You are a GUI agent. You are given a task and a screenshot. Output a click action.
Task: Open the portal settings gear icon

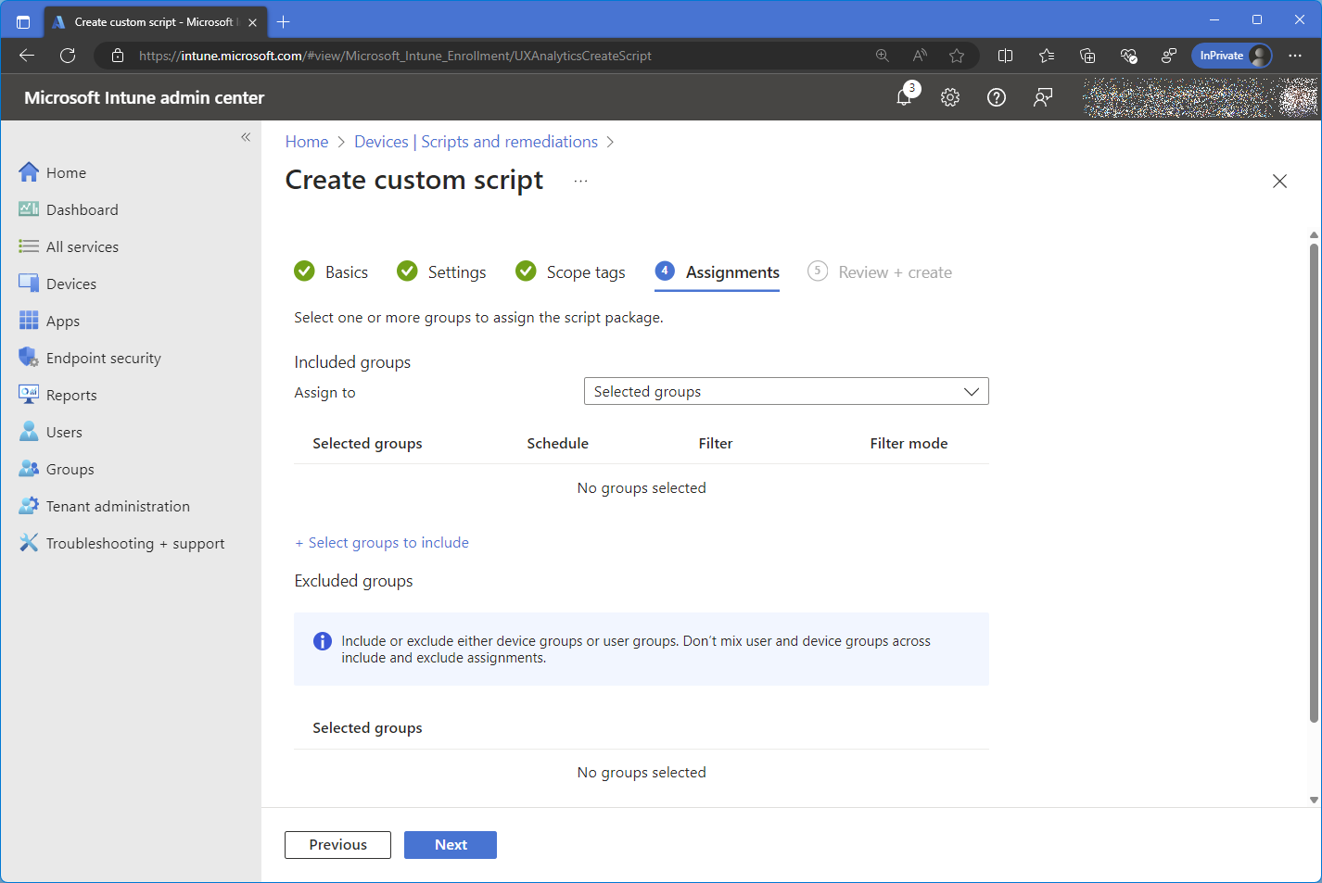(950, 97)
